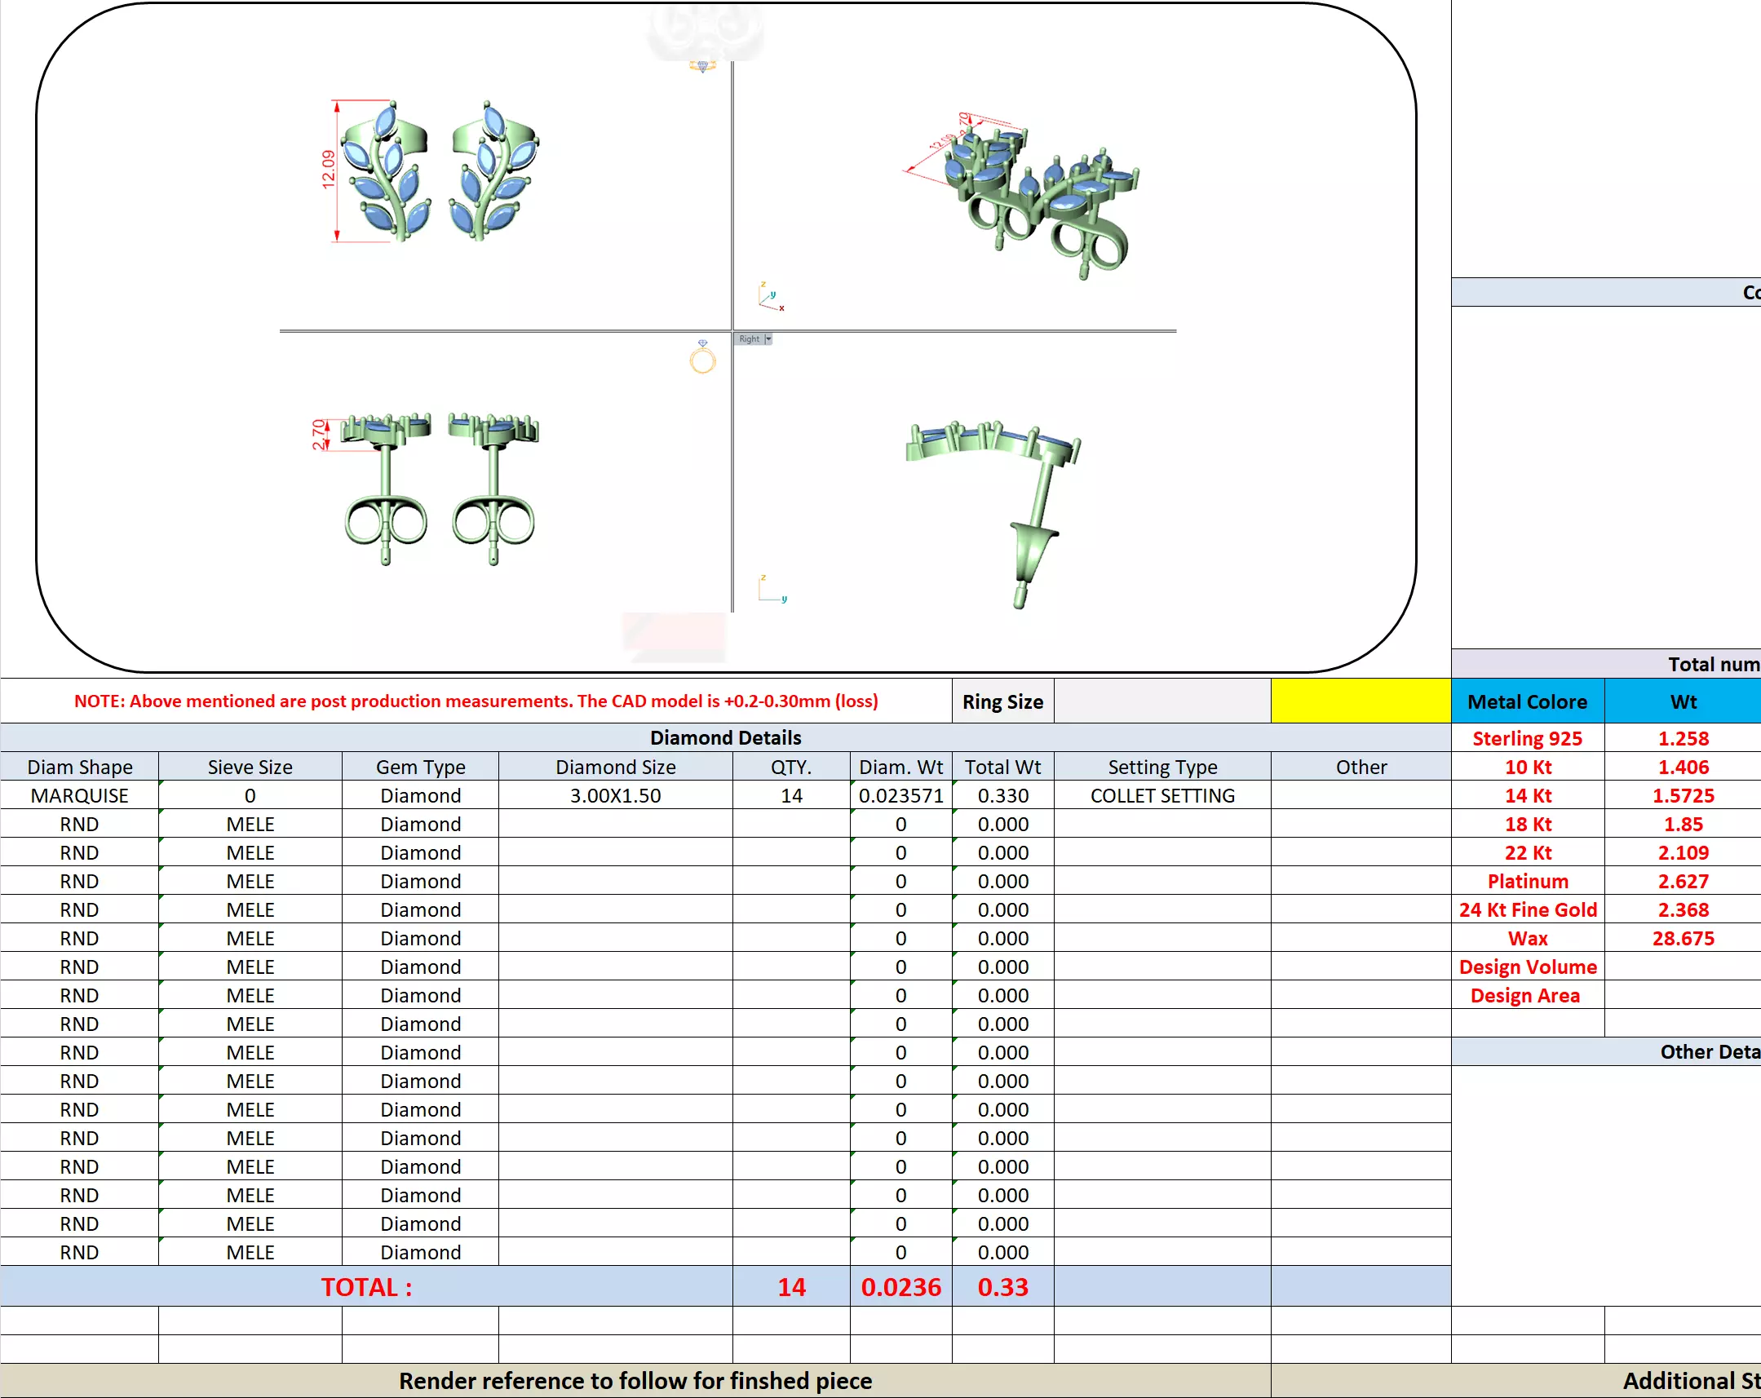Click the total weight '0.33' in red
The width and height of the screenshot is (1761, 1398).
(x=1003, y=1287)
